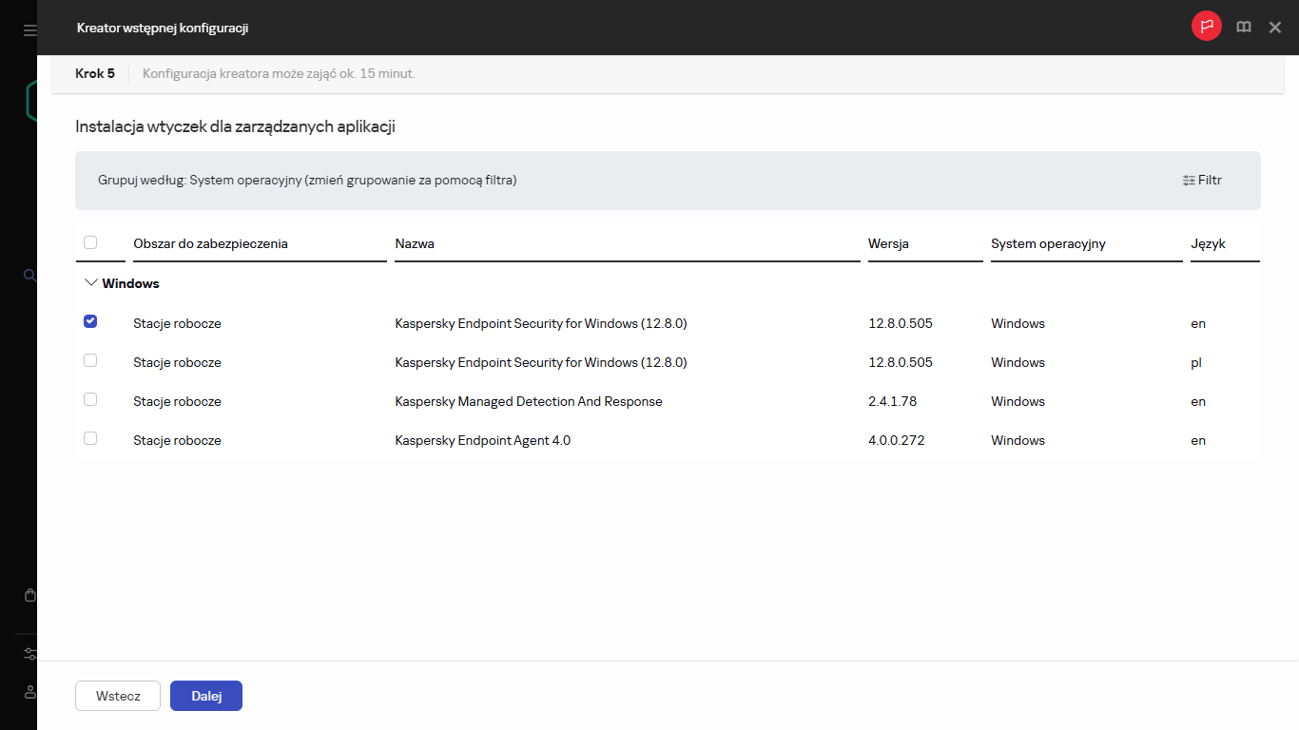Image resolution: width=1299 pixels, height=730 pixels.
Task: Sort by the Nazwa column header
Action: pyautogui.click(x=415, y=243)
